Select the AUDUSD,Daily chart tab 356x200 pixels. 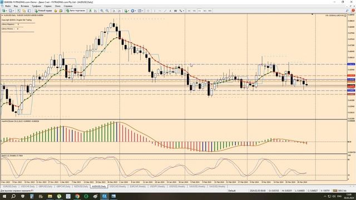click(x=99, y=187)
